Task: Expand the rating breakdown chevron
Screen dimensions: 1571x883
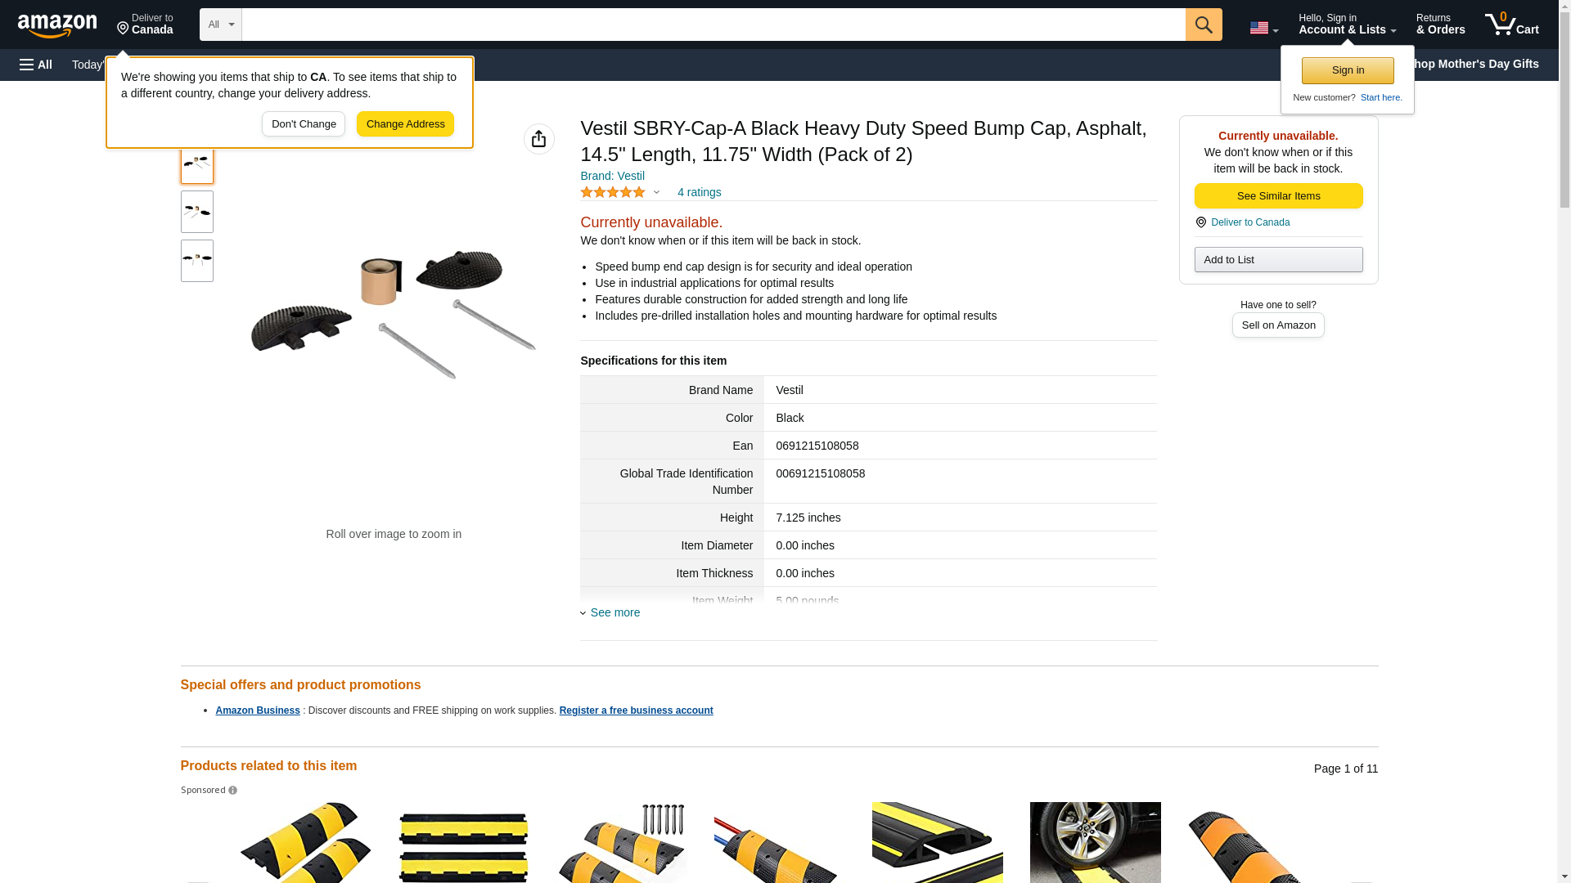Action: (x=656, y=193)
